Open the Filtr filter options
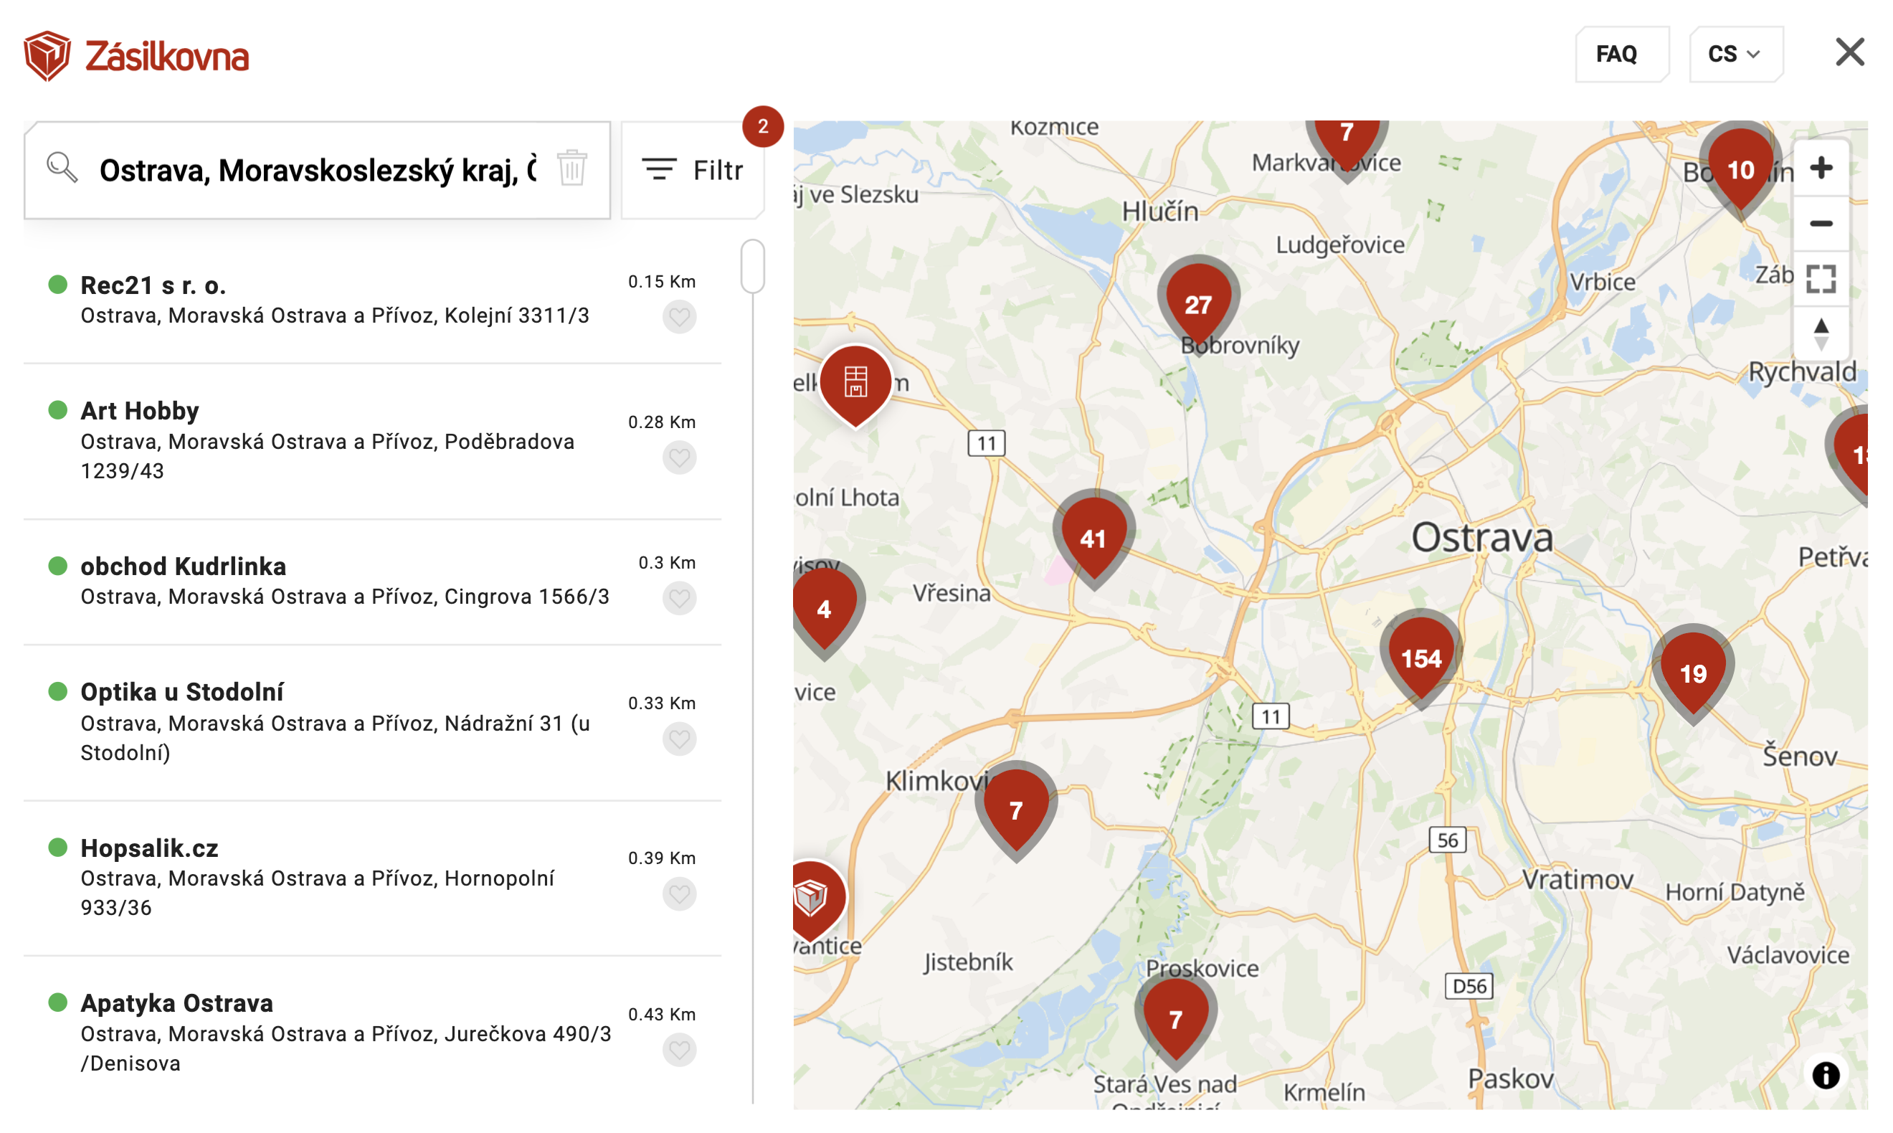 click(693, 170)
